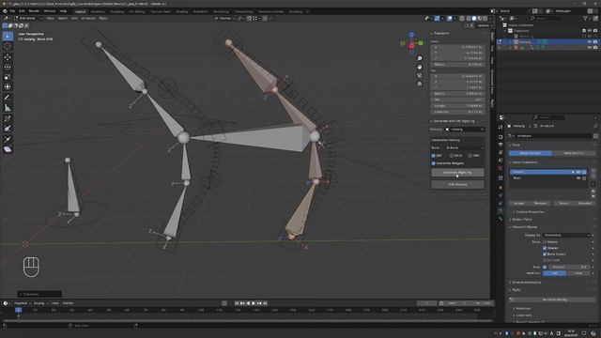Jump to the timeline start frame

coord(237,303)
